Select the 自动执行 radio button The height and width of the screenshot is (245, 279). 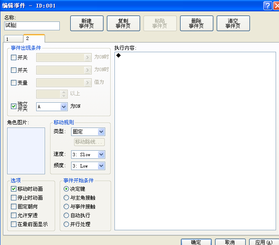[x=66, y=215]
